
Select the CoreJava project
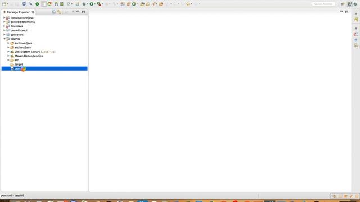pyautogui.click(x=16, y=26)
